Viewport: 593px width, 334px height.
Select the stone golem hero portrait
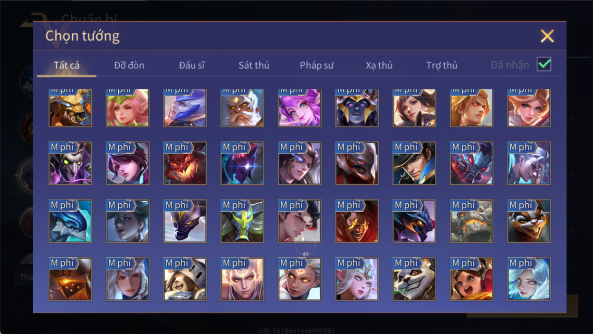472,221
